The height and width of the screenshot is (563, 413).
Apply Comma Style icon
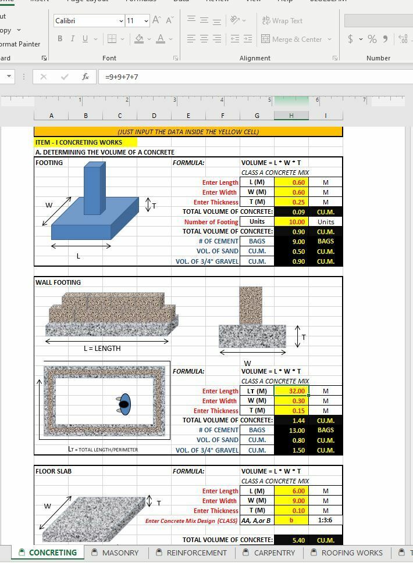385,39
